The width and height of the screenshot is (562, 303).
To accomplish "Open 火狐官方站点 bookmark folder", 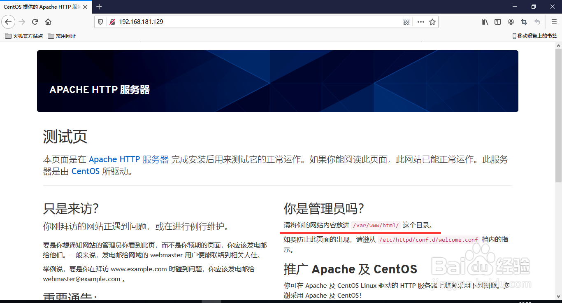I will point(24,36).
